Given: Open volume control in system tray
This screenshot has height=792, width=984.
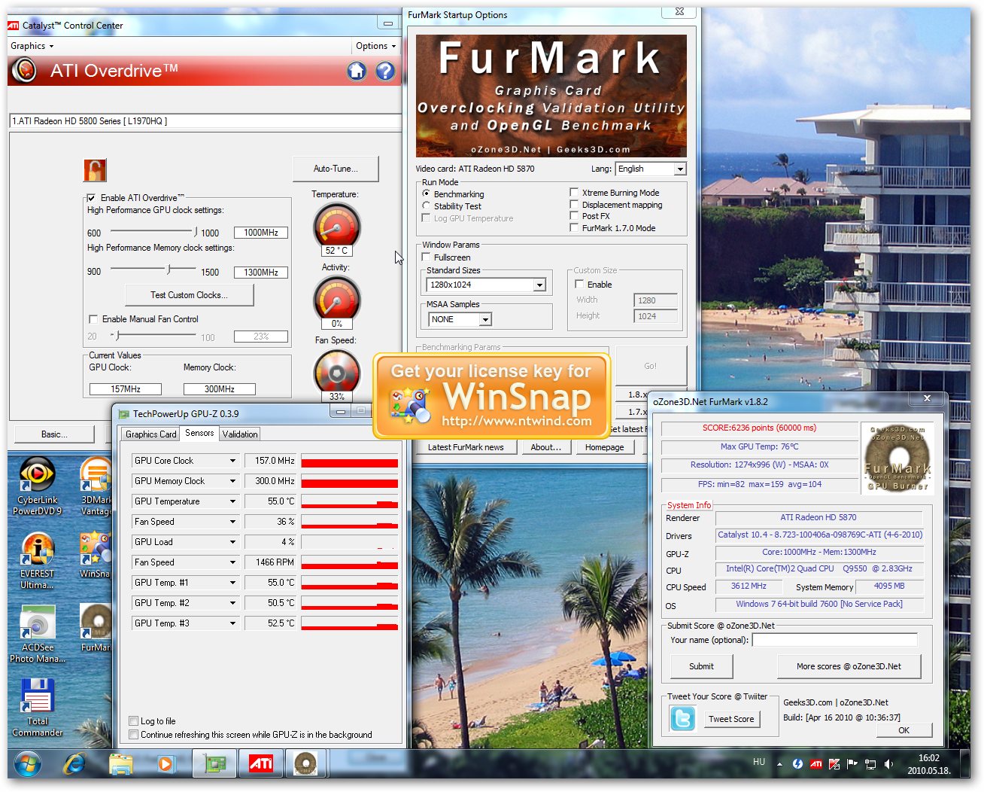Looking at the screenshot, I should click(889, 763).
